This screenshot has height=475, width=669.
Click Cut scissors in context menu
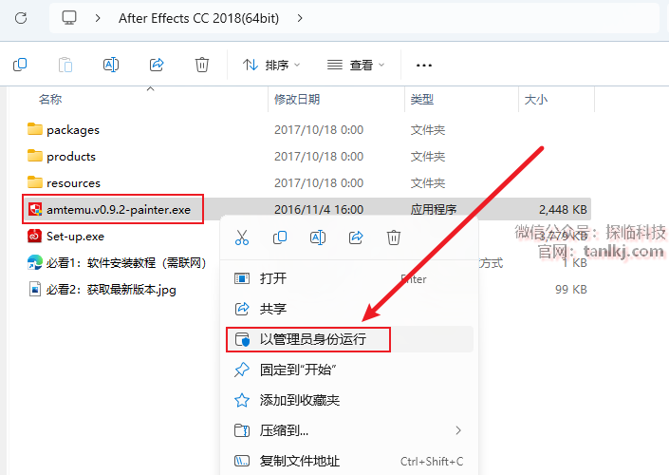(241, 237)
